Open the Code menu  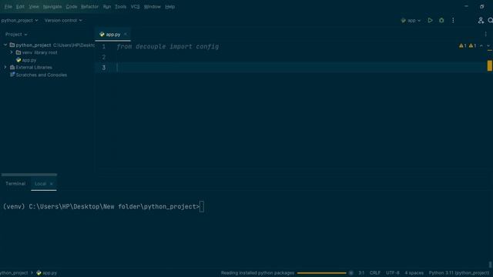pos(72,7)
